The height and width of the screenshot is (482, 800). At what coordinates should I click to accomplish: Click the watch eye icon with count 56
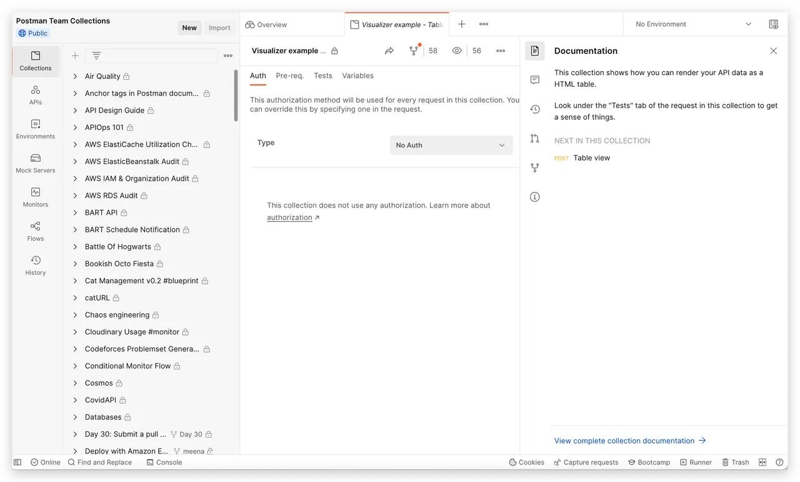point(457,51)
